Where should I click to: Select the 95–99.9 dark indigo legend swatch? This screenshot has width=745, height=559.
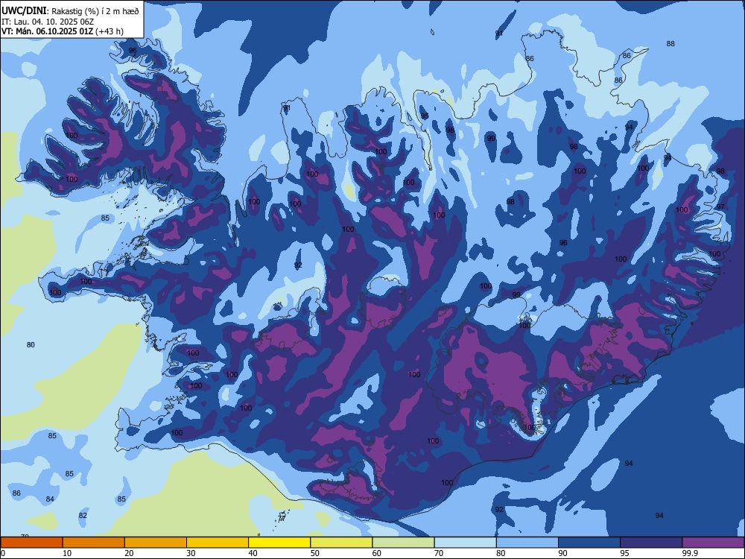point(651,543)
